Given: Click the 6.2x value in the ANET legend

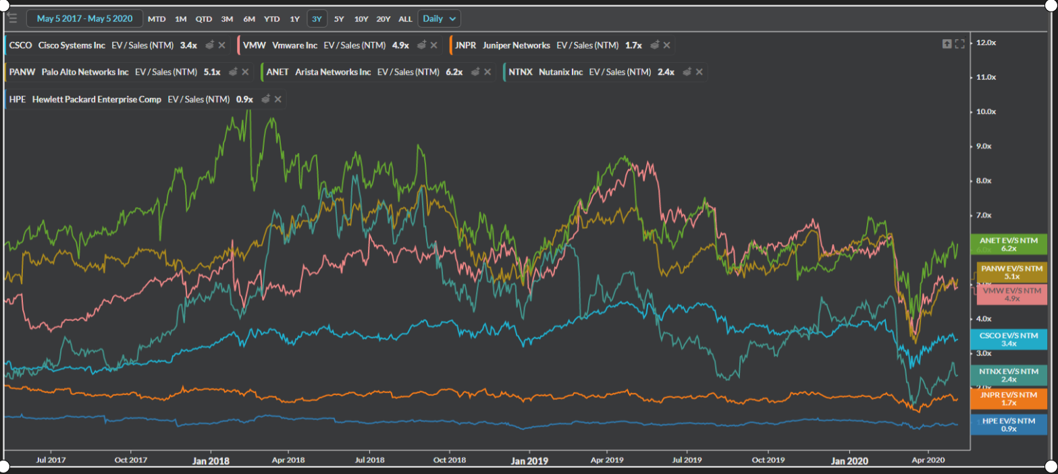Looking at the screenshot, I should [x=454, y=71].
